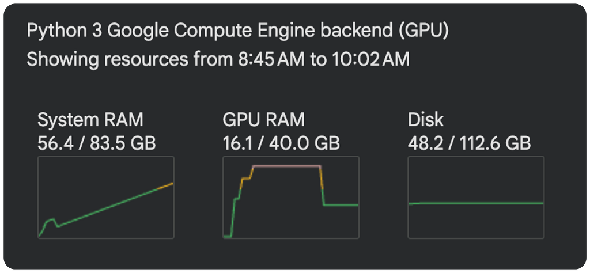Click the pink plateau in GPU RAM graph
590x273 pixels.
tap(286, 165)
